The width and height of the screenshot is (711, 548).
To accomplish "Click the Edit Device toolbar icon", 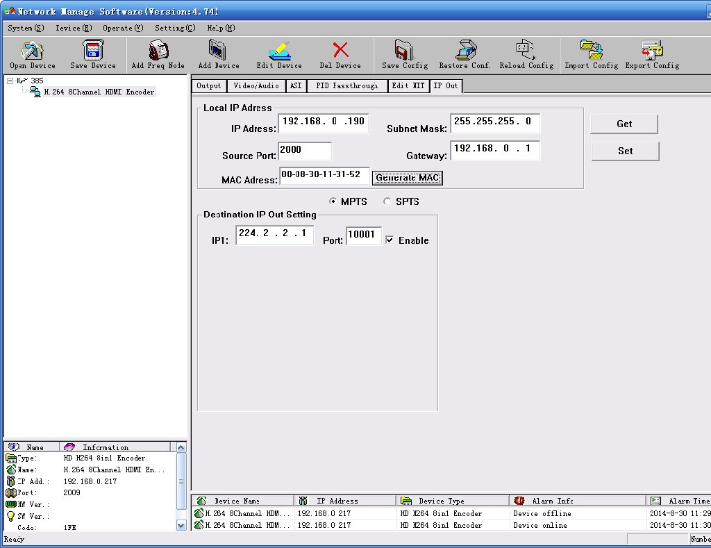I will coord(279,50).
